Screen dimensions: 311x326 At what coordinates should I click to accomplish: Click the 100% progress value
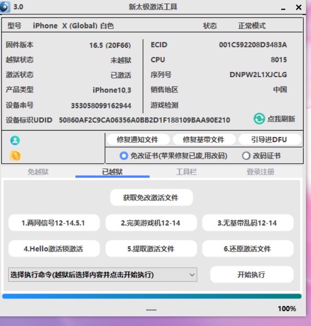coord(287,309)
